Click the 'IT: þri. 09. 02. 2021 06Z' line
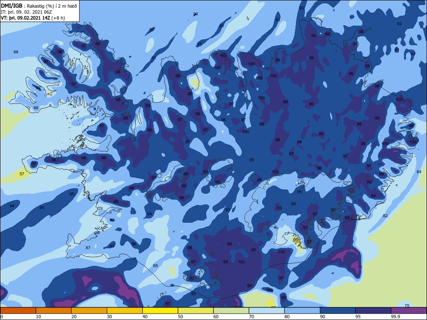Image resolution: width=427 pixels, height=320 pixels. click(x=26, y=12)
